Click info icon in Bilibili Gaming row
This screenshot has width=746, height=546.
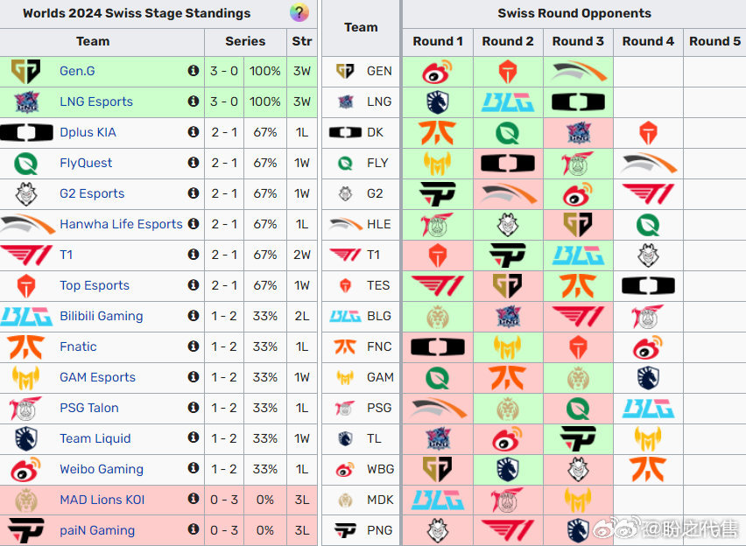194,316
